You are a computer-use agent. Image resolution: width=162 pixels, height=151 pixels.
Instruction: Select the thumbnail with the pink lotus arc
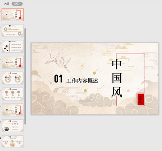tap(13, 142)
